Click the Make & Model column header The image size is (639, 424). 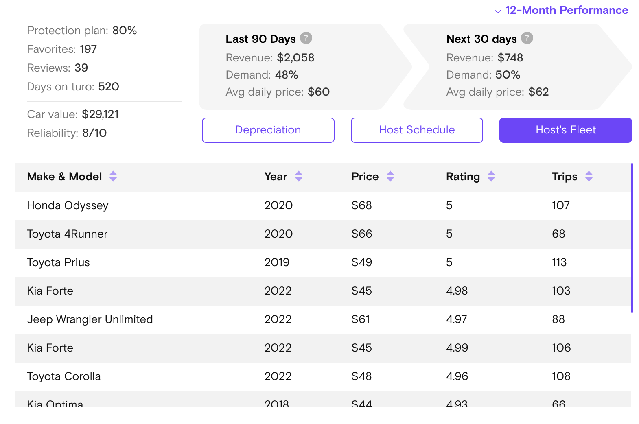[x=64, y=177]
